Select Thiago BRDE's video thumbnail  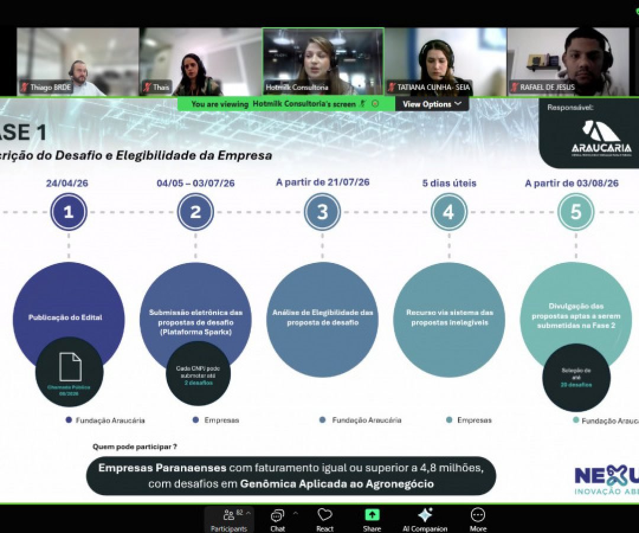click(x=78, y=62)
